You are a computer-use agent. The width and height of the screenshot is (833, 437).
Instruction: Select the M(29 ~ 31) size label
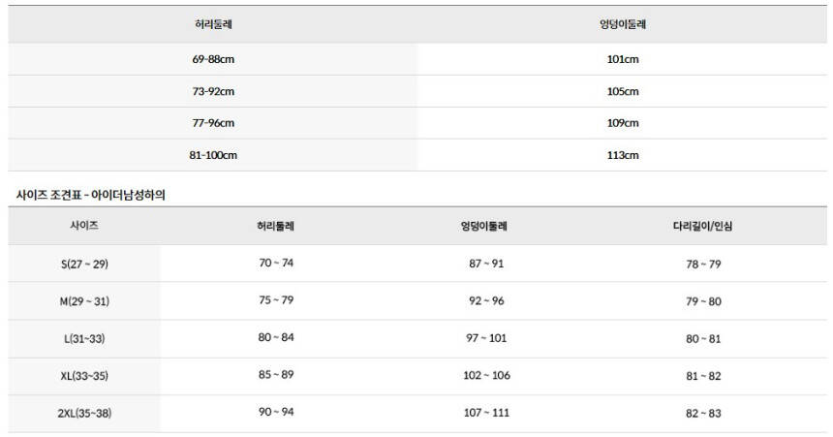[x=84, y=301]
